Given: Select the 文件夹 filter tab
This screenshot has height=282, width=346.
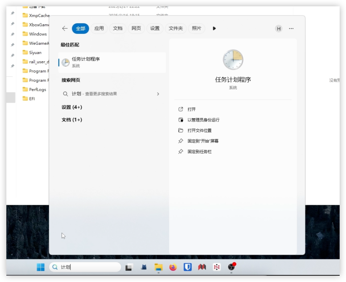Looking at the screenshot, I should [176, 29].
